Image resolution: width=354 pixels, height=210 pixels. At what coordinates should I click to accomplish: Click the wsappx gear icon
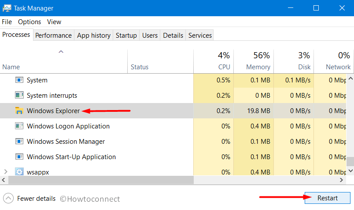click(x=19, y=171)
